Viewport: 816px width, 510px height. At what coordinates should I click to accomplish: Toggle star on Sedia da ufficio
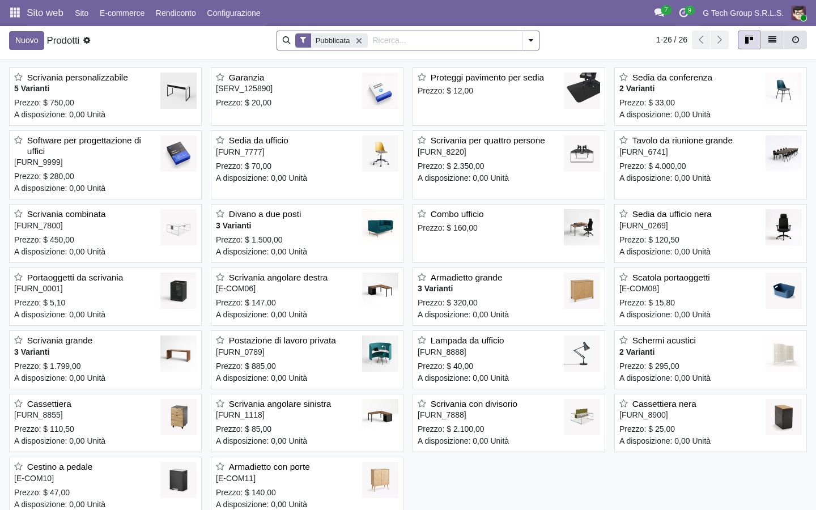[220, 140]
